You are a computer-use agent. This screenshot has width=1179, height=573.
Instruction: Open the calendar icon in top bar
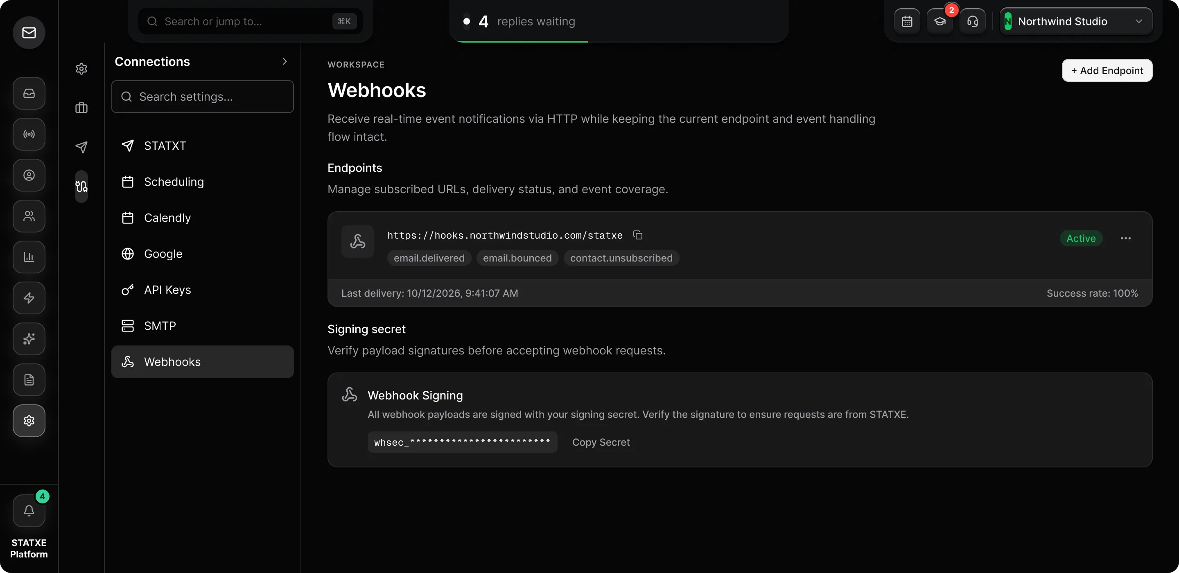[907, 22]
